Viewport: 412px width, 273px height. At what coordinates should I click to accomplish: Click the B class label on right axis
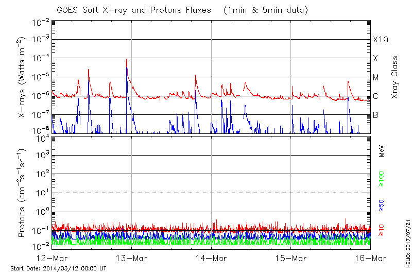click(375, 115)
